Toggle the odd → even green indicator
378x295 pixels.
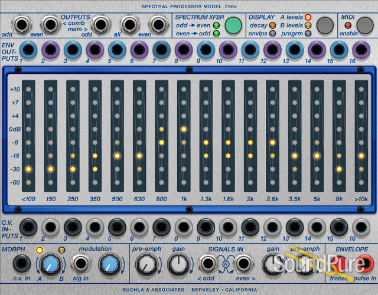click(216, 25)
